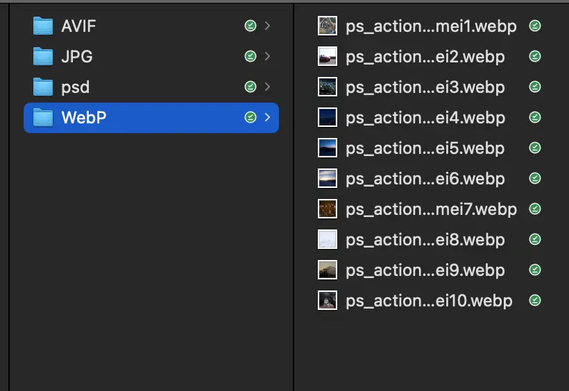
Task: Click sync status badge on AVIF folder
Action: [x=250, y=26]
